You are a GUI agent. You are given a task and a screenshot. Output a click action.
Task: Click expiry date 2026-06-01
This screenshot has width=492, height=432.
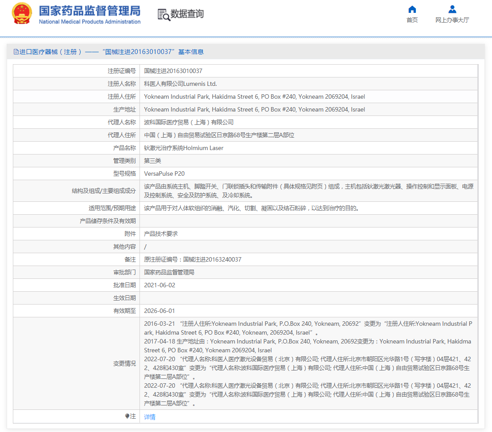[x=159, y=311]
